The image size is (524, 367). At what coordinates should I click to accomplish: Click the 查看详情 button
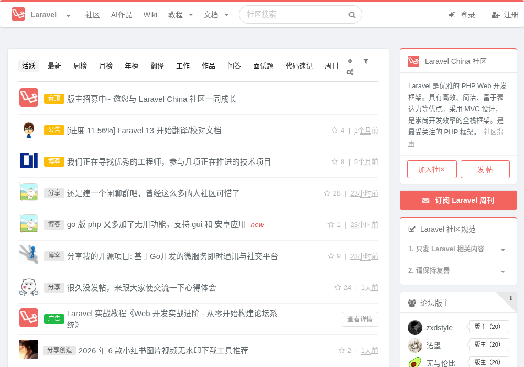(360, 319)
